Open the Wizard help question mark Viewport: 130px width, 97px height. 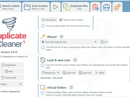(x=61, y=37)
